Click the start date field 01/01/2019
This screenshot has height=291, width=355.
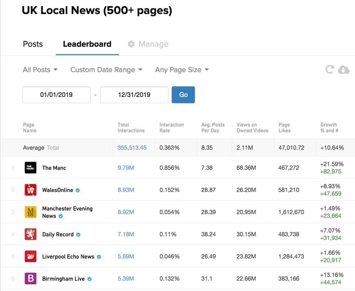coord(56,95)
